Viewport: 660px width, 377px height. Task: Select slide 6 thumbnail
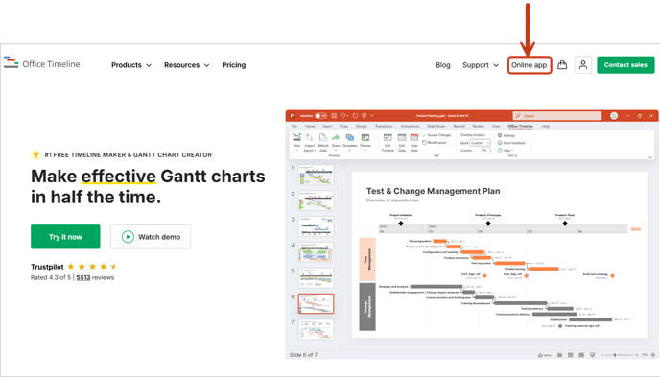[316, 303]
